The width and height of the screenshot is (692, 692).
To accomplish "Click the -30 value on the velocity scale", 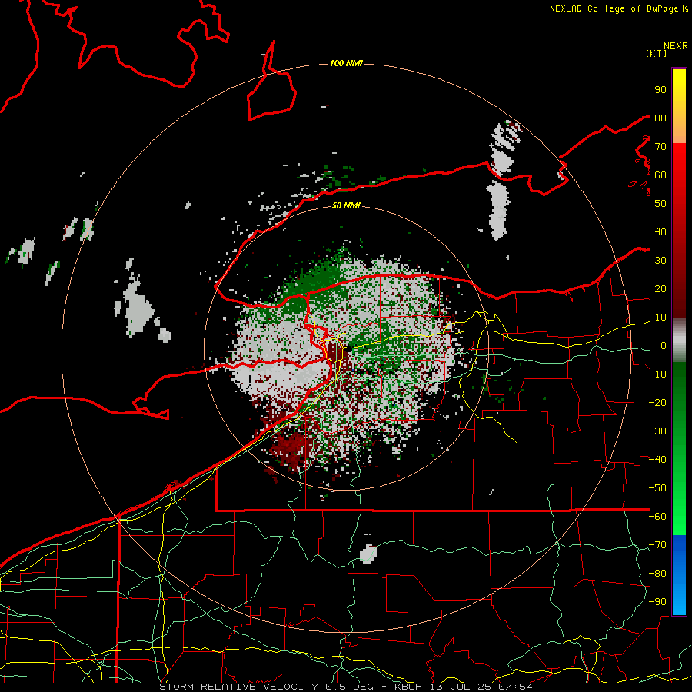I will coord(657,431).
